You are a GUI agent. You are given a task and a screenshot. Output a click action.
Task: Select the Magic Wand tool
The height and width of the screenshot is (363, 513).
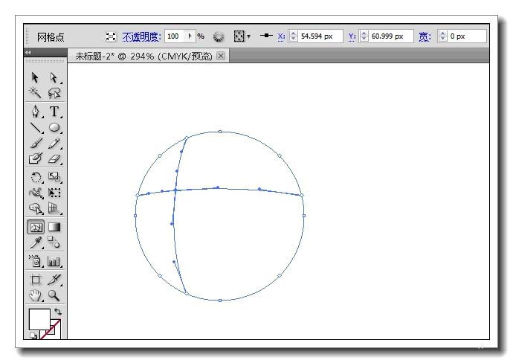(35, 93)
